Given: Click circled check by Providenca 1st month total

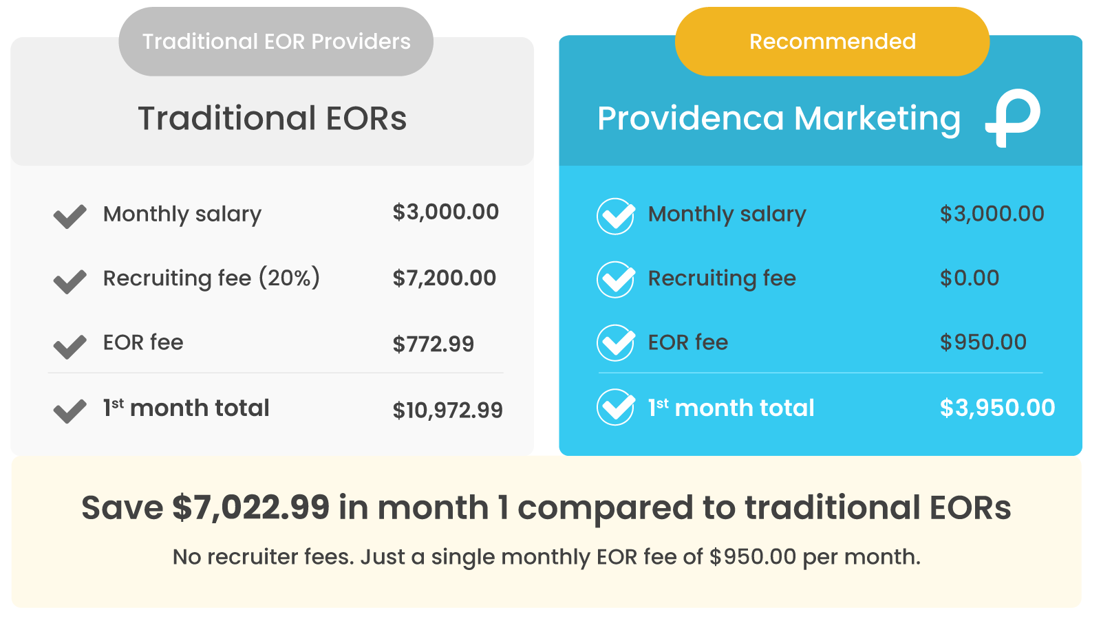Looking at the screenshot, I should 615,407.
